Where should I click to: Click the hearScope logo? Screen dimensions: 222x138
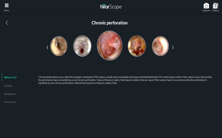(111, 7)
